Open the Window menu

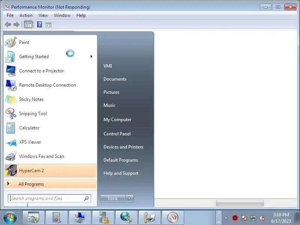62,15
